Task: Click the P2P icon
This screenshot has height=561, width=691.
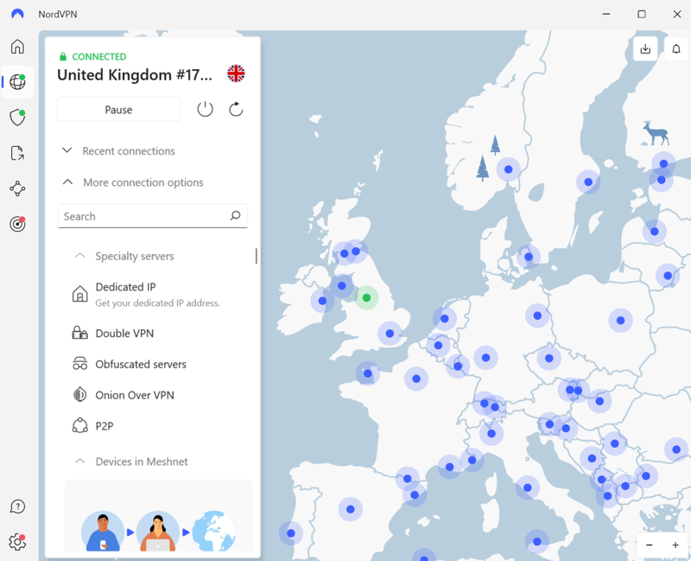Action: [79, 425]
